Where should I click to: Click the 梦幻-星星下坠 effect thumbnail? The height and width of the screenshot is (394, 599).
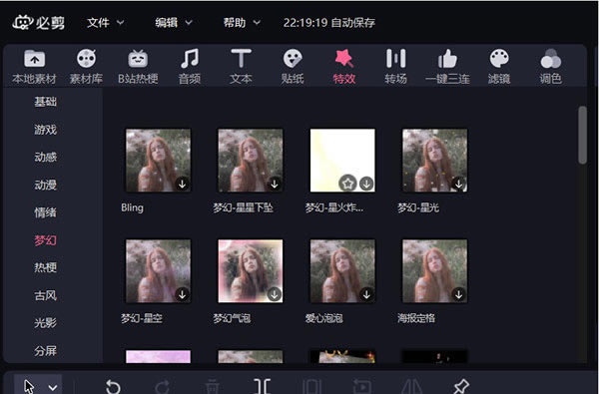coord(251,161)
